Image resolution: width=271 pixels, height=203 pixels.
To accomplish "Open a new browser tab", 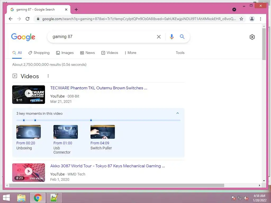I will pos(76,10).
